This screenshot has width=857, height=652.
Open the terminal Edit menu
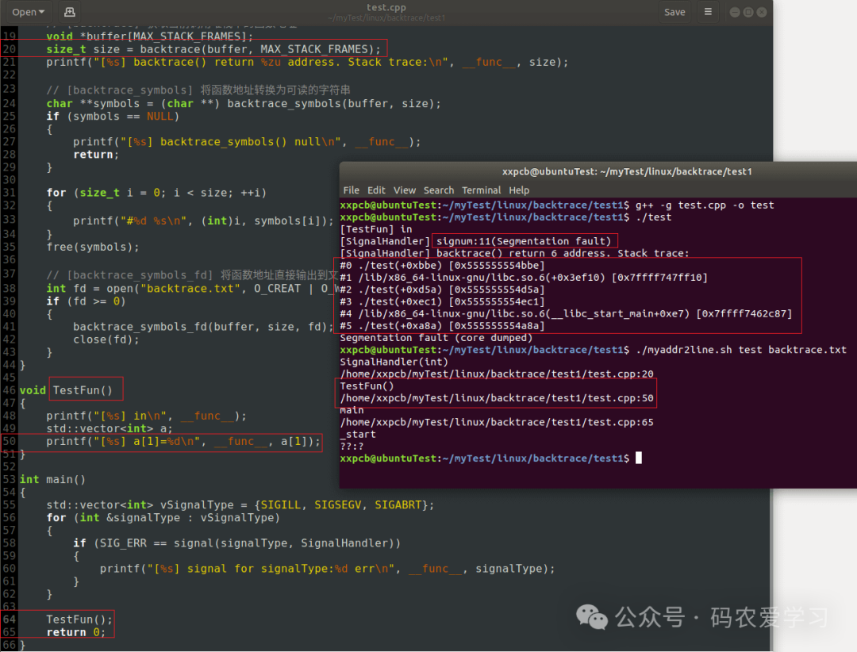click(x=376, y=190)
